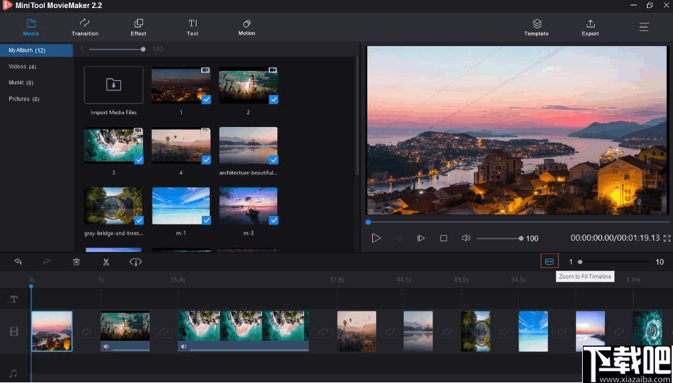673x383 pixels.
Task: Open the Text tab
Action: click(192, 27)
